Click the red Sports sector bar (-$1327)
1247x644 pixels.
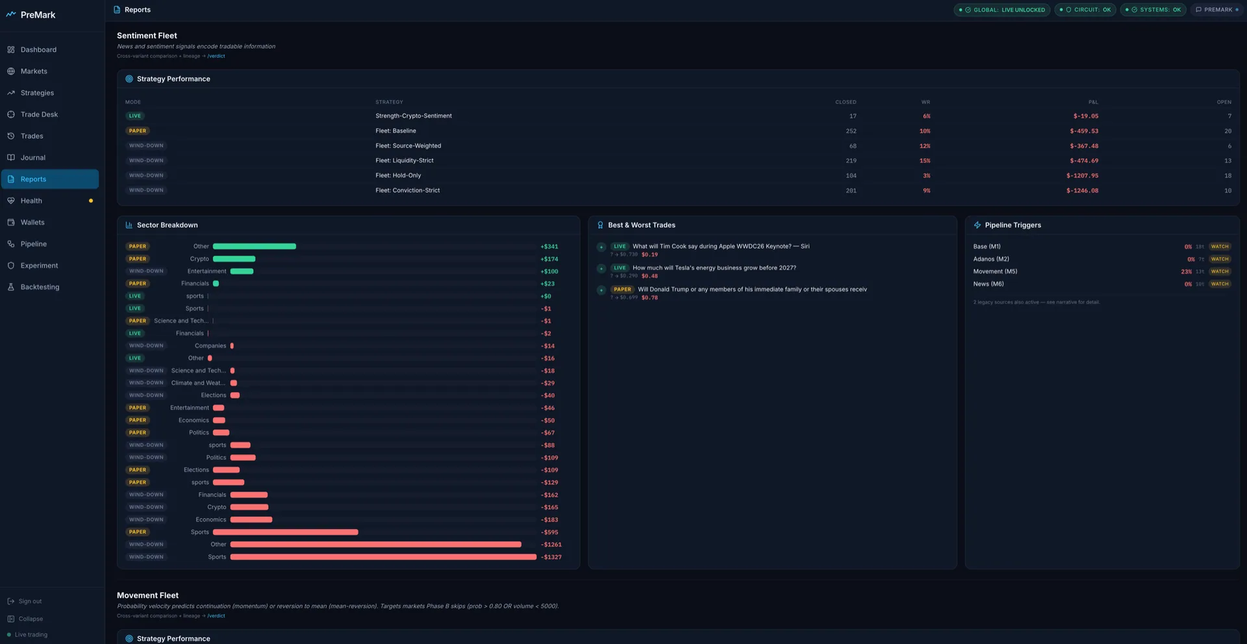pyautogui.click(x=383, y=557)
